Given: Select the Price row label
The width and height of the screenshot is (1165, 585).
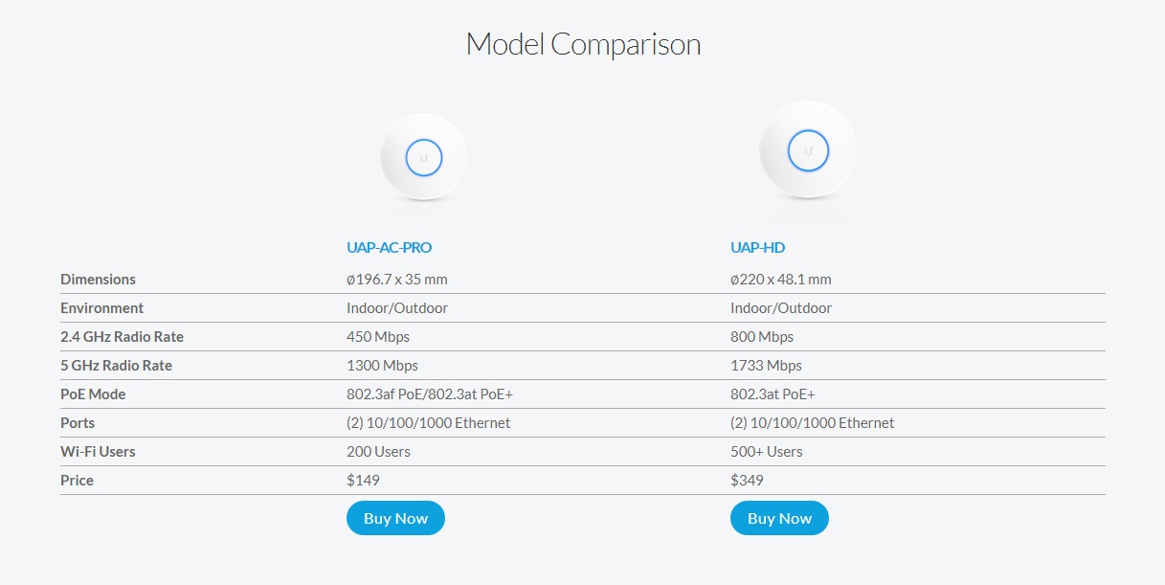Looking at the screenshot, I should click(x=77, y=481).
